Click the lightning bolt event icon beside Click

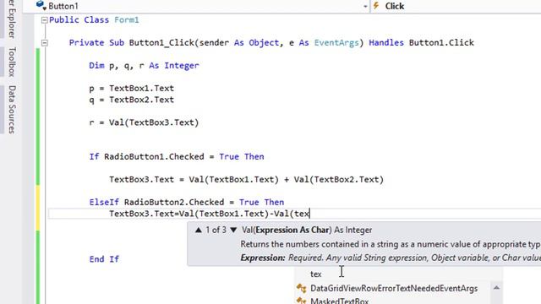point(376,6)
